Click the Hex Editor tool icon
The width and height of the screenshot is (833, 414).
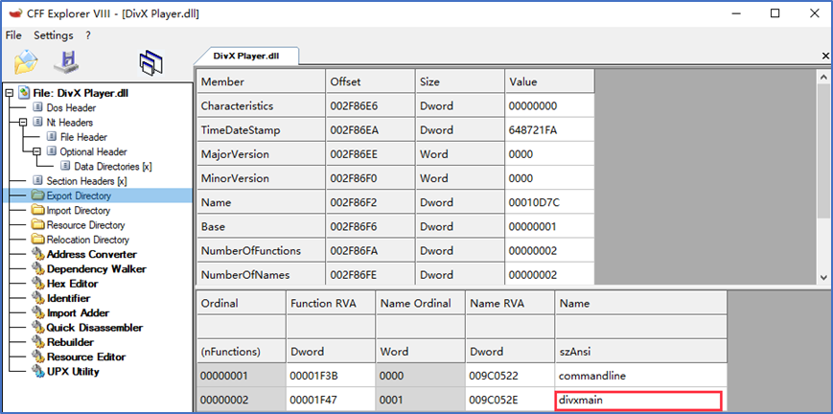pos(37,284)
